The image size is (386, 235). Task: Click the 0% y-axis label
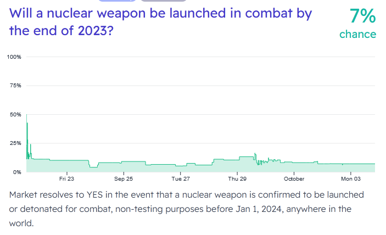tap(16, 172)
